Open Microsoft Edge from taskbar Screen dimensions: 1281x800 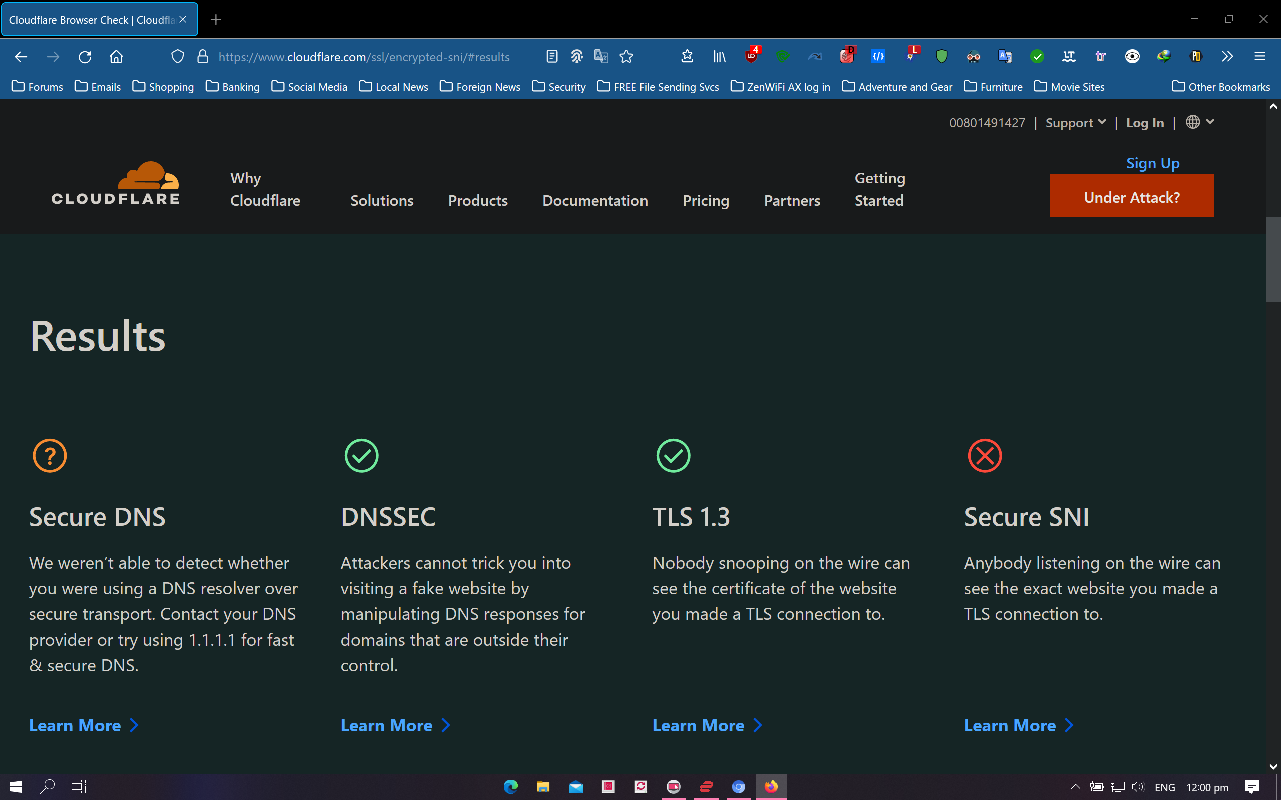pos(510,787)
